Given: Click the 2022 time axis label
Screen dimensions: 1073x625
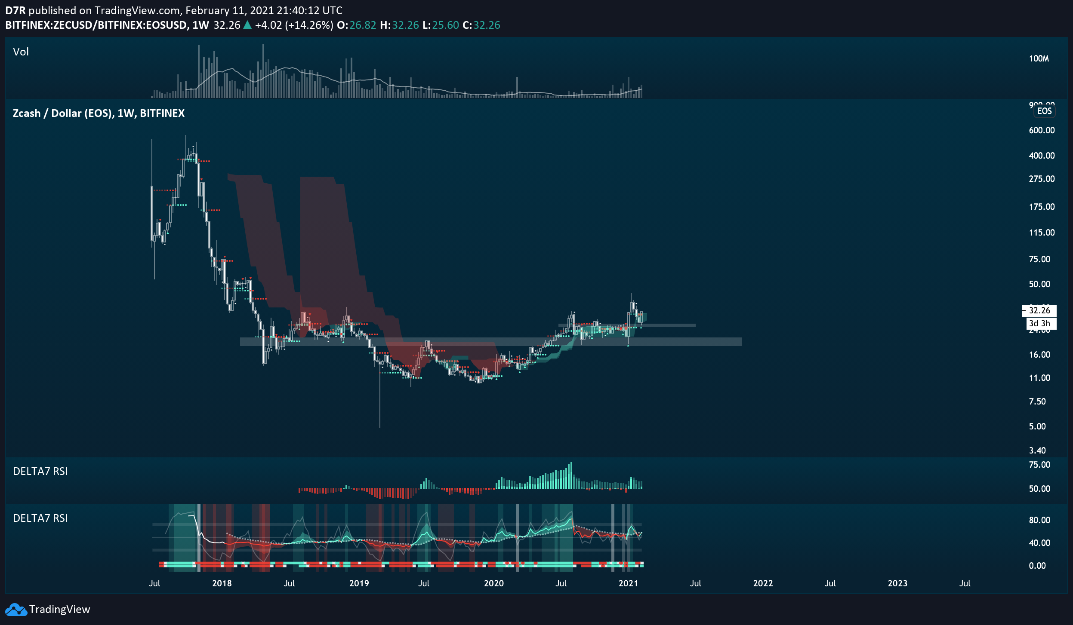Looking at the screenshot, I should [763, 583].
